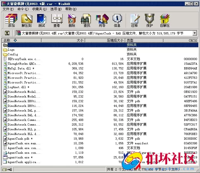200x173 pixels.
Task: Click the 添加 (Add) toolbar icon
Action: pos(11,20)
